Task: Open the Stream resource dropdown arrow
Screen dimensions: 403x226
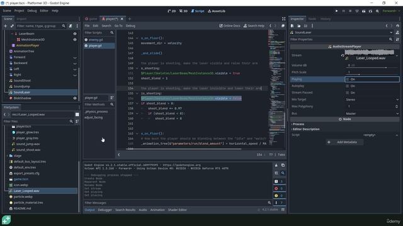Action: (x=397, y=55)
